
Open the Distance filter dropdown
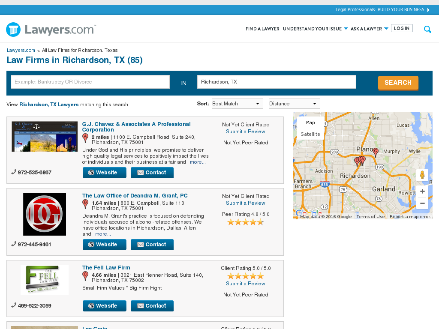294,104
